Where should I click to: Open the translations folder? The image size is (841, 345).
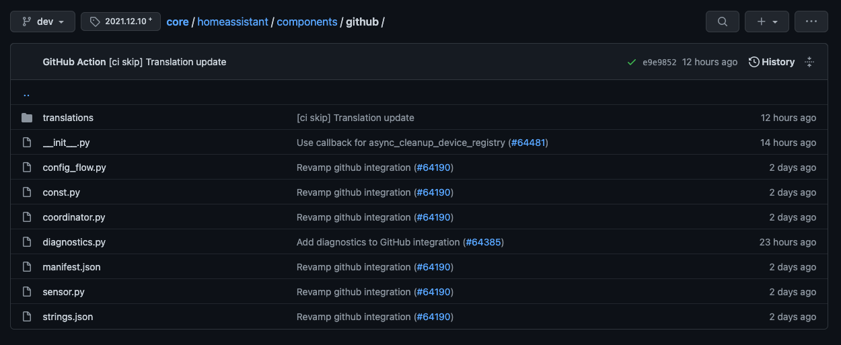pyautogui.click(x=68, y=118)
